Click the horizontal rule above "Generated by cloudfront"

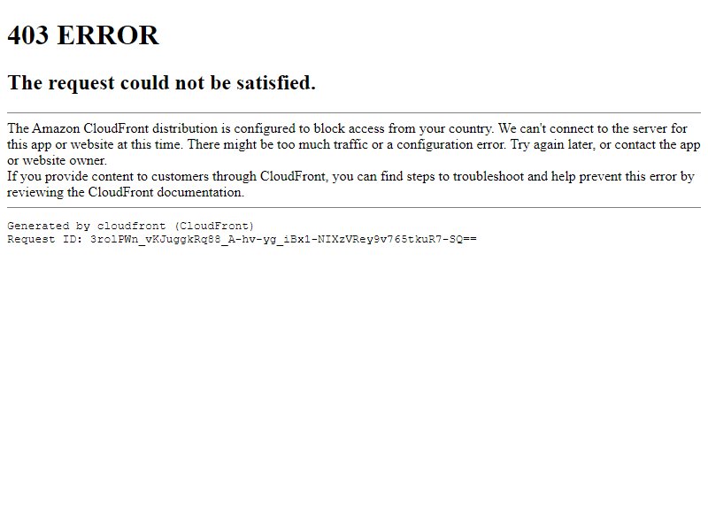click(x=354, y=208)
